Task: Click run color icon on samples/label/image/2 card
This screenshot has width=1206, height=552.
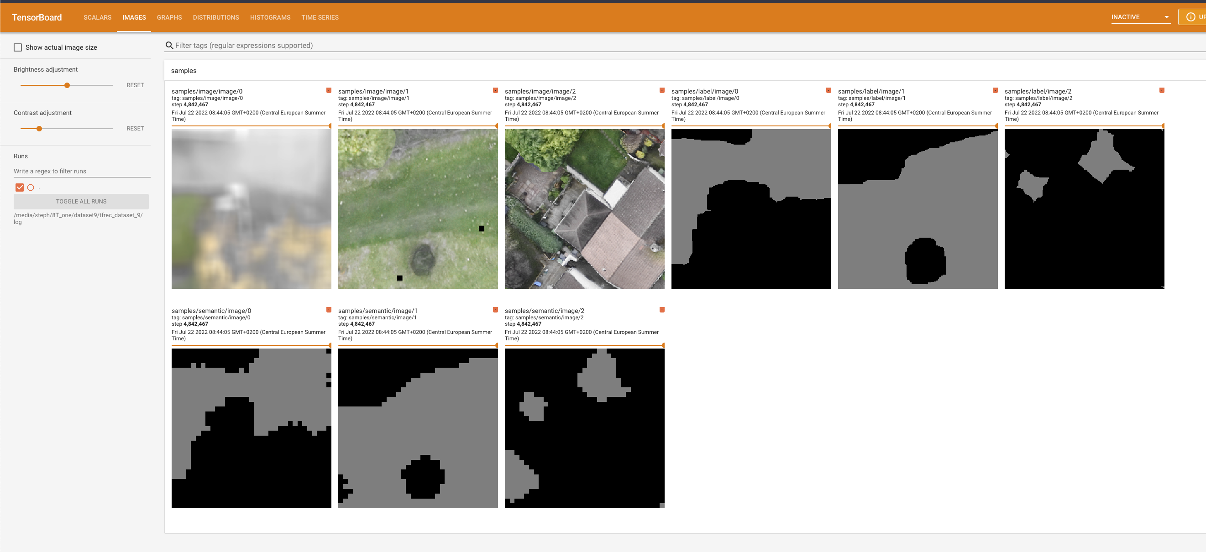Action: (1162, 90)
